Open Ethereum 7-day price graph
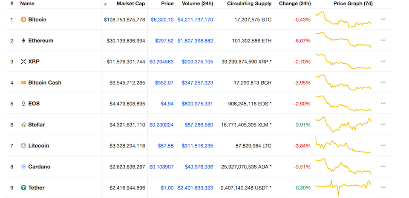This screenshot has height=198, width=409. (343, 40)
